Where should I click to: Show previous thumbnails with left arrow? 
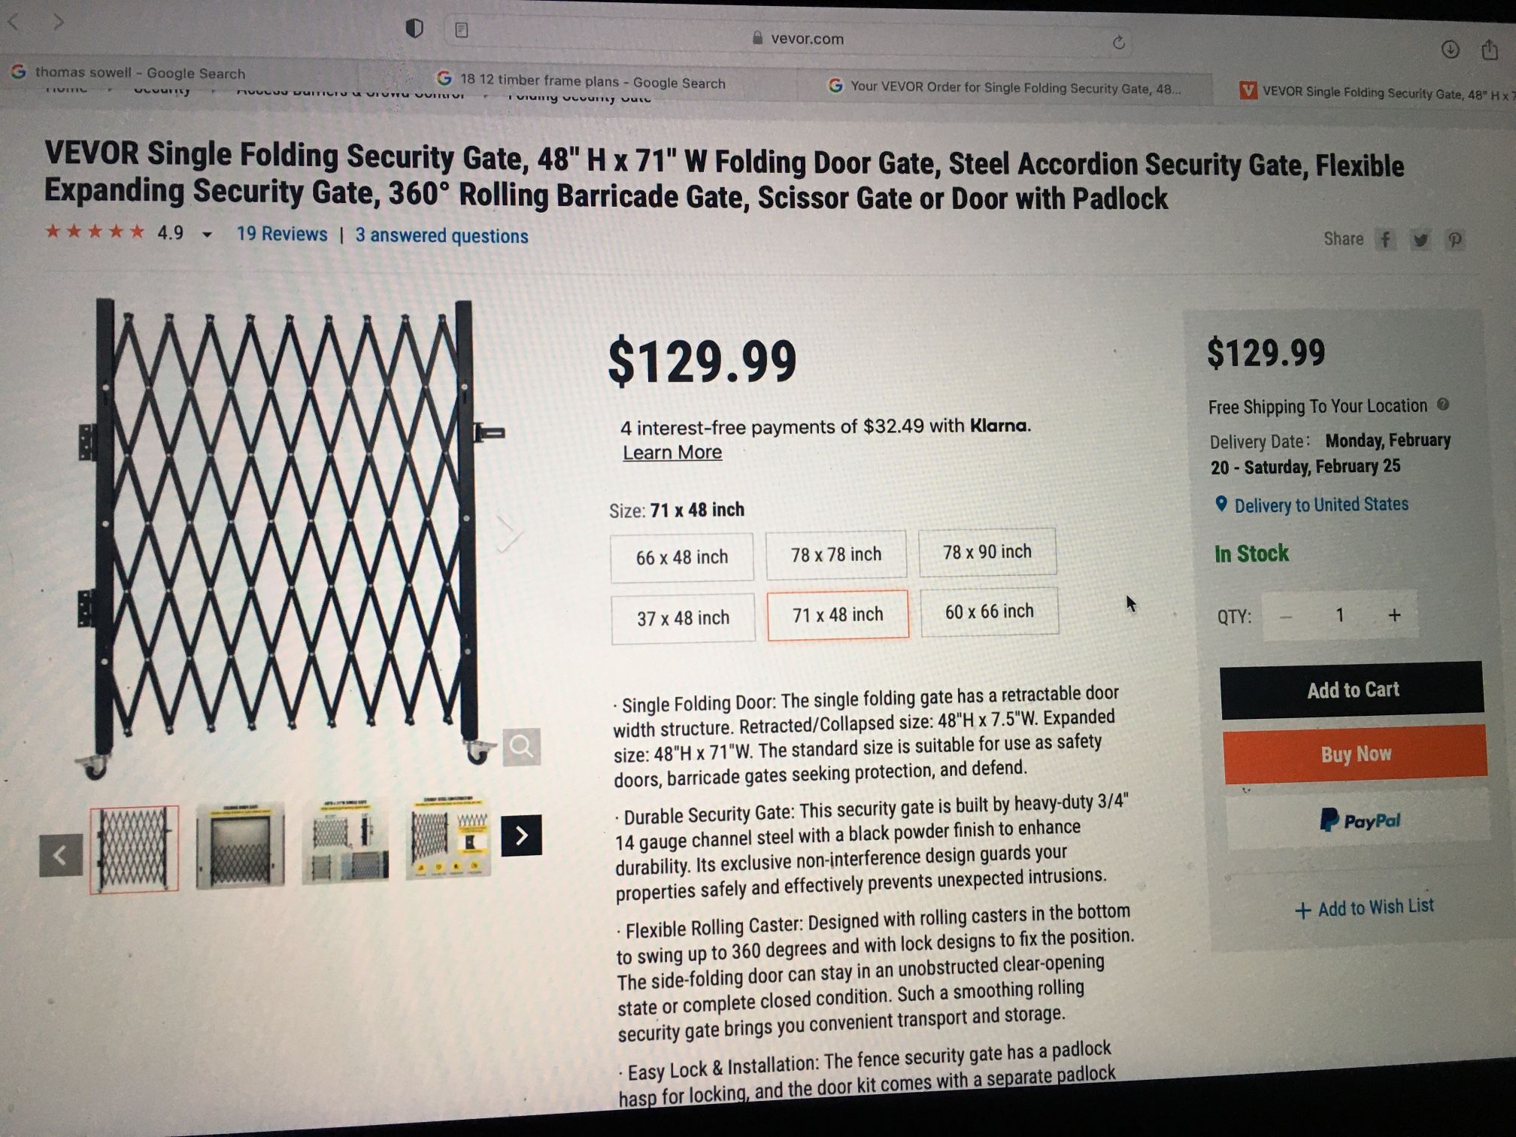coord(61,855)
